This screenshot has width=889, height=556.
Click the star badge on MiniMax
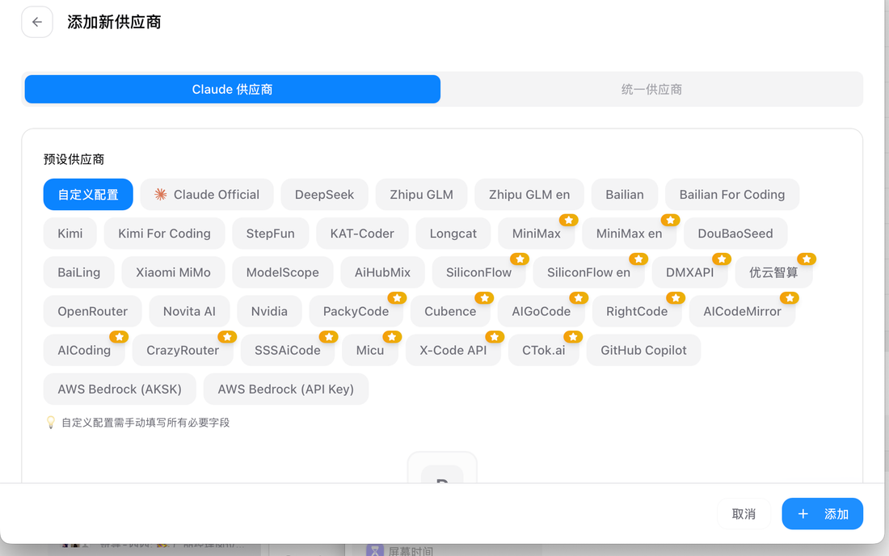[x=569, y=220]
